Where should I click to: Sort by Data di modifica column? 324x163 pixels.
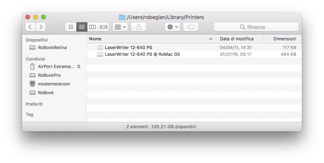239,39
